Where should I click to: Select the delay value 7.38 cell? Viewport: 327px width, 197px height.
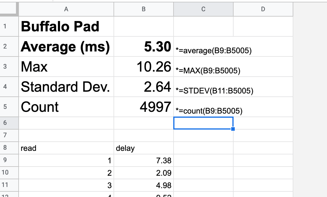(x=143, y=160)
